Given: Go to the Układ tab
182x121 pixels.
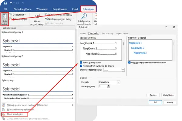Looking at the screenshot, I should click(x=75, y=9).
